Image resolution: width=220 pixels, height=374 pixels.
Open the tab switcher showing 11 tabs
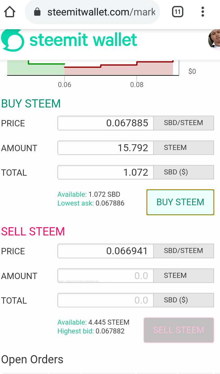click(178, 12)
